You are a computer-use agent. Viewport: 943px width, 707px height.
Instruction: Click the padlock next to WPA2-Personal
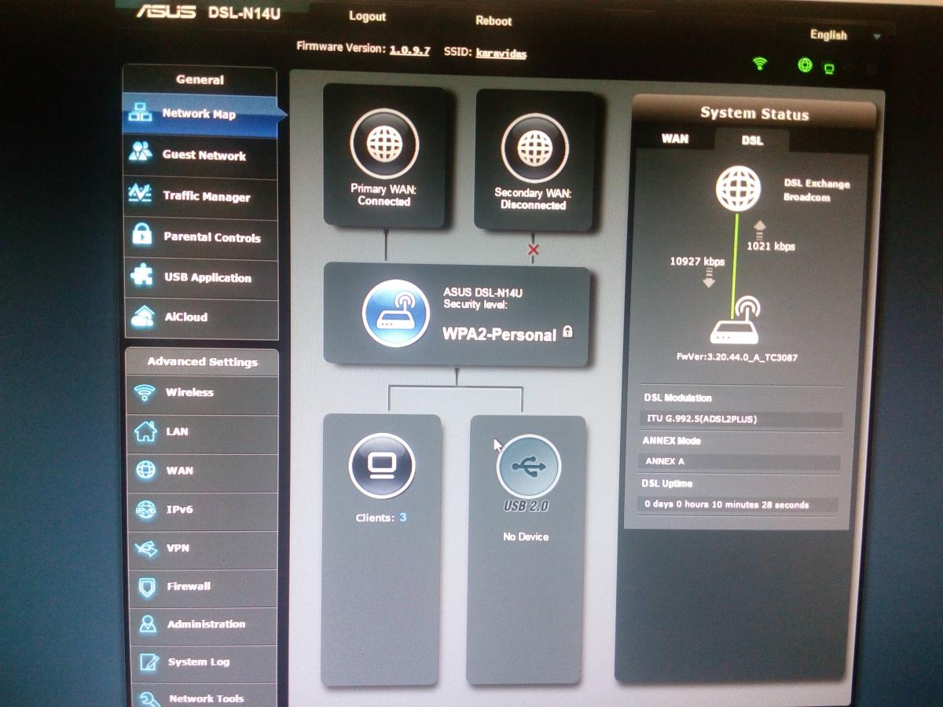pos(568,332)
